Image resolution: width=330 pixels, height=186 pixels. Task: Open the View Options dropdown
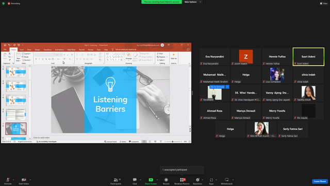click(x=192, y=2)
